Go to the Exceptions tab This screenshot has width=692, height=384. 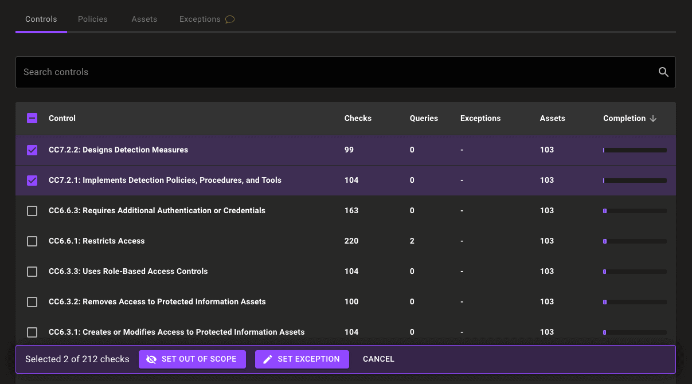coord(200,19)
